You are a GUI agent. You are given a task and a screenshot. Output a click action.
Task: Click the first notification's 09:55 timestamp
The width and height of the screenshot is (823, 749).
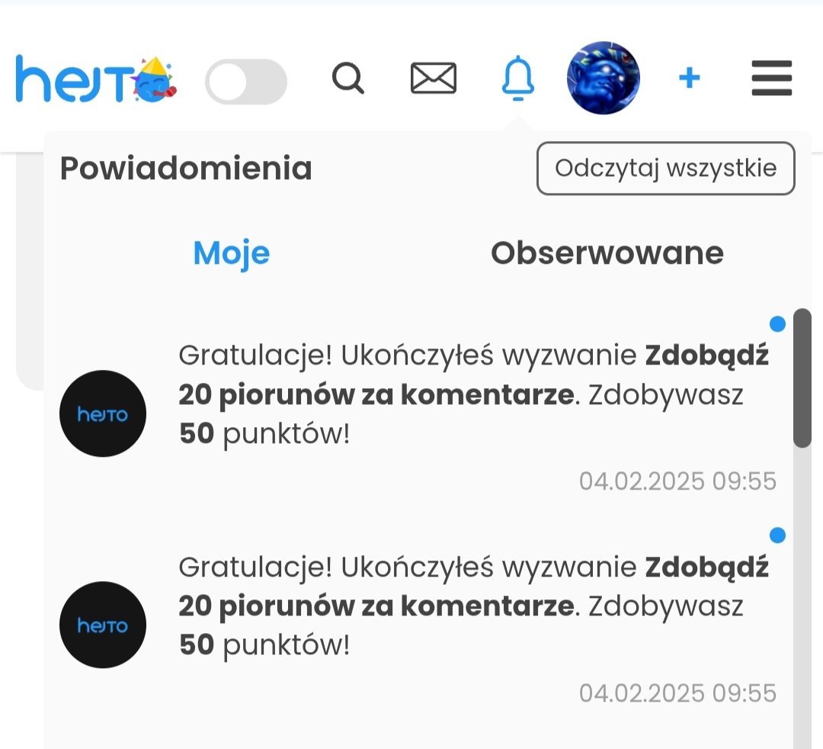677,481
